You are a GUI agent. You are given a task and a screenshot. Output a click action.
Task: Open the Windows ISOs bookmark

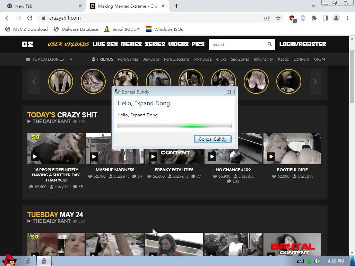(x=164, y=29)
